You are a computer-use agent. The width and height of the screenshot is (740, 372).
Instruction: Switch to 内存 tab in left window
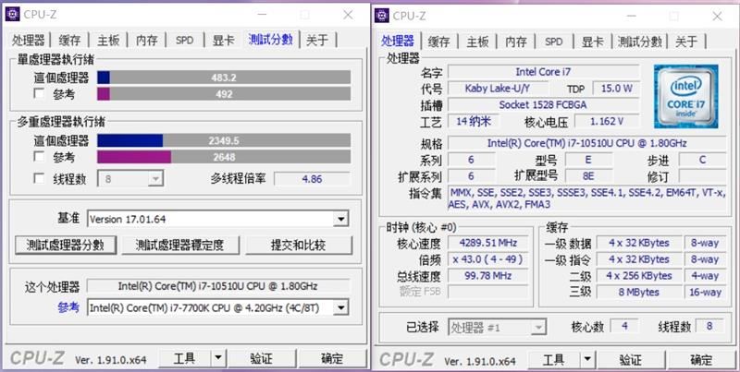coord(146,40)
